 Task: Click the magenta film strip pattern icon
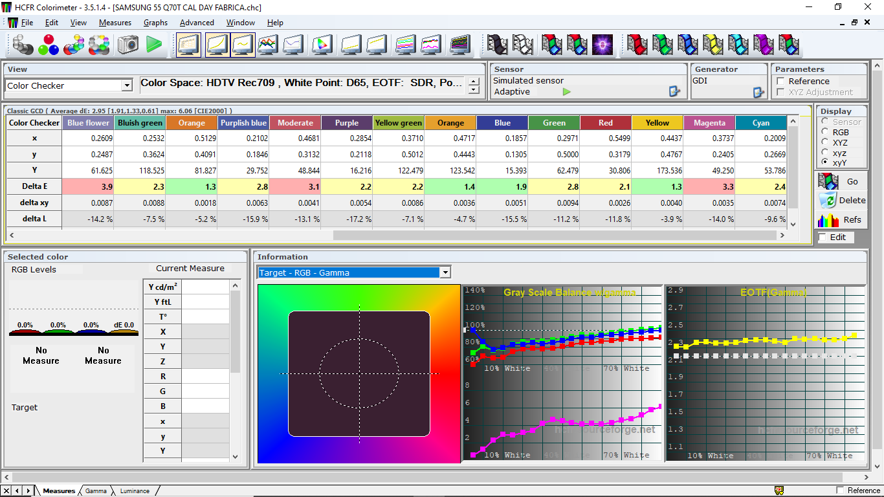(764, 45)
